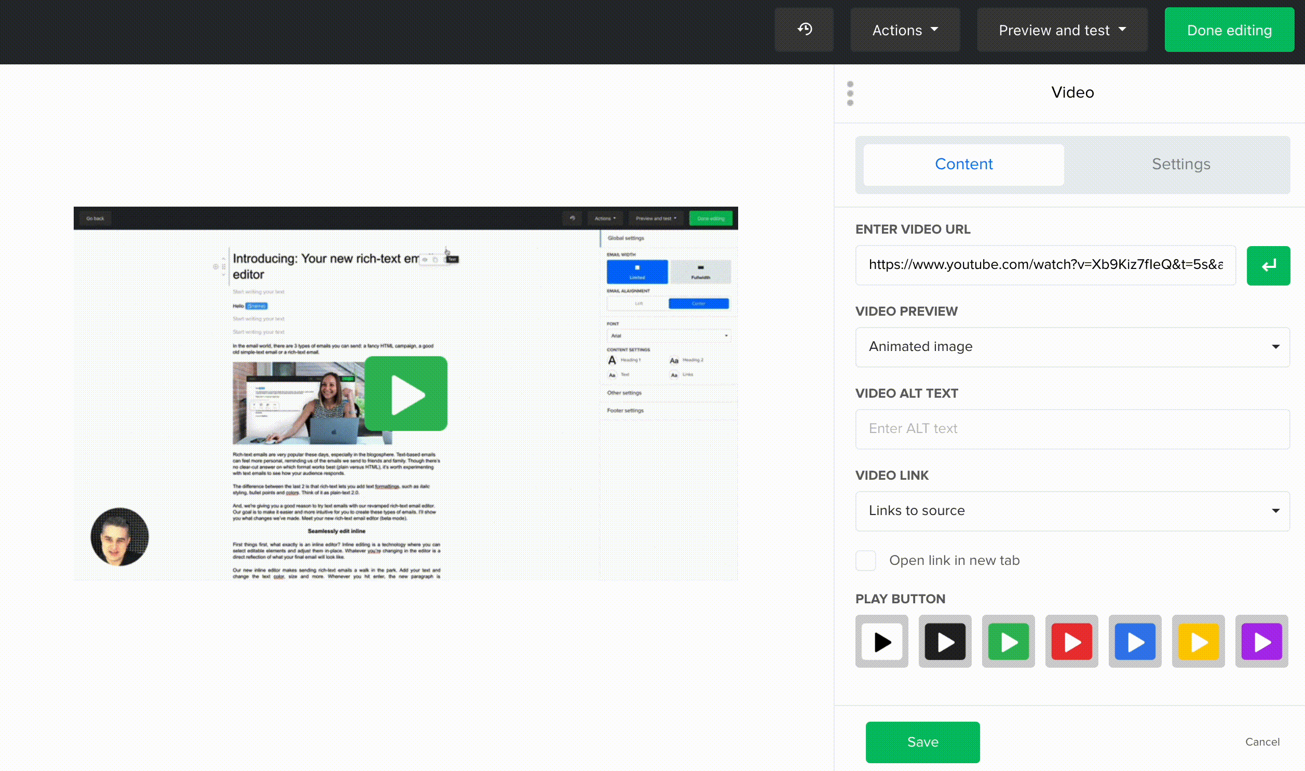Open the Video Preview dropdown showing Animated image
The width and height of the screenshot is (1305, 771).
[1072, 346]
